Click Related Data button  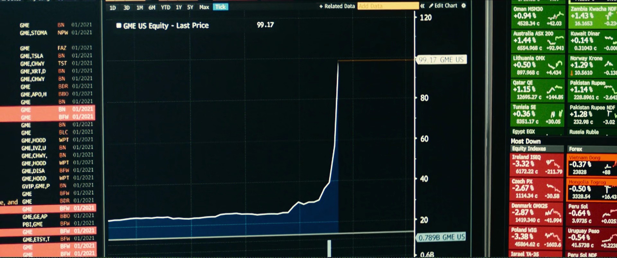pos(337,6)
